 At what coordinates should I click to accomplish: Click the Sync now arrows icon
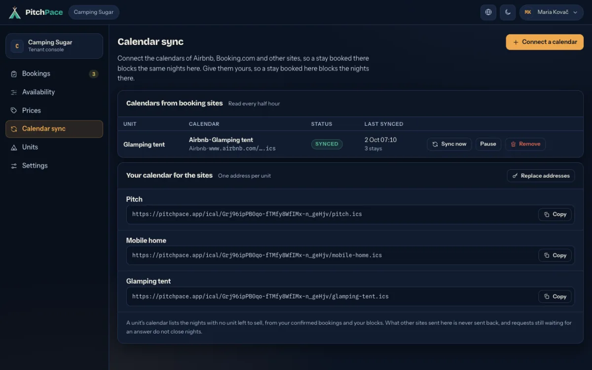(x=435, y=144)
